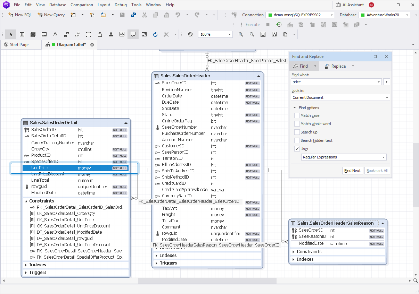
Task: Click the Refresh diagram icon
Action: pyautogui.click(x=155, y=34)
